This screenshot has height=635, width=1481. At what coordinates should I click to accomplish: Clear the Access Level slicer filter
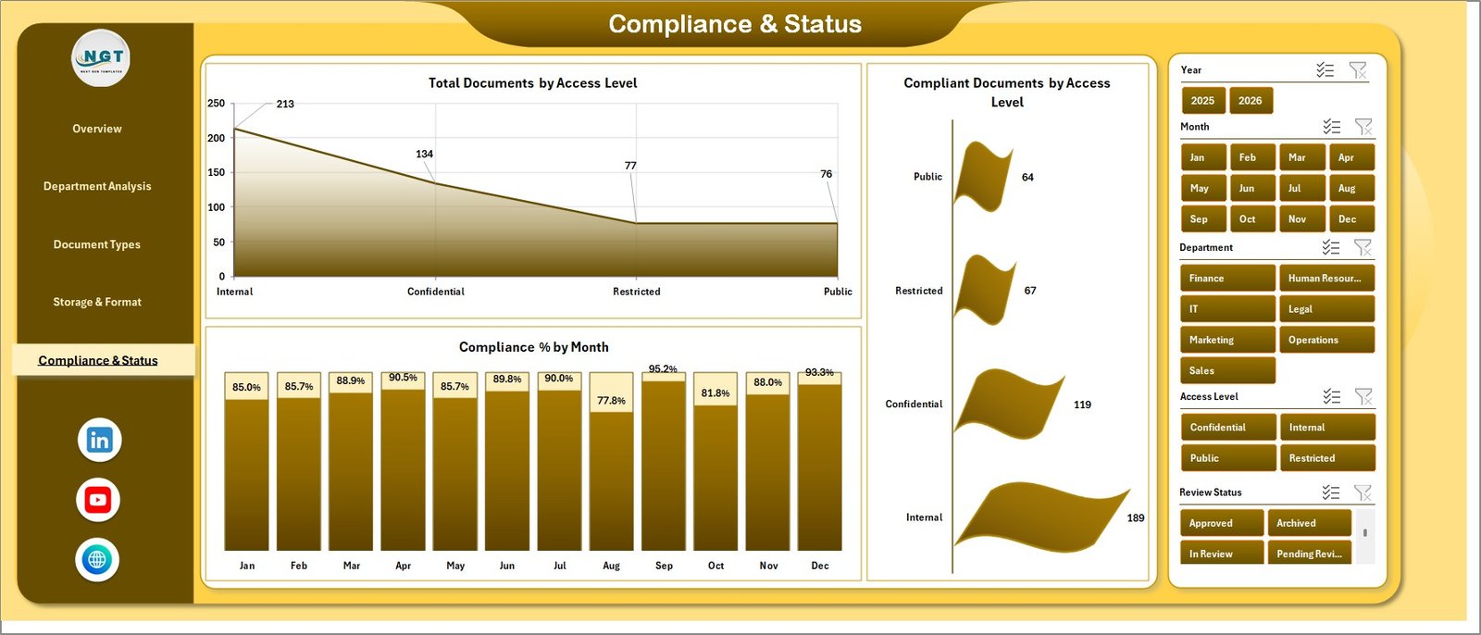coord(1363,396)
